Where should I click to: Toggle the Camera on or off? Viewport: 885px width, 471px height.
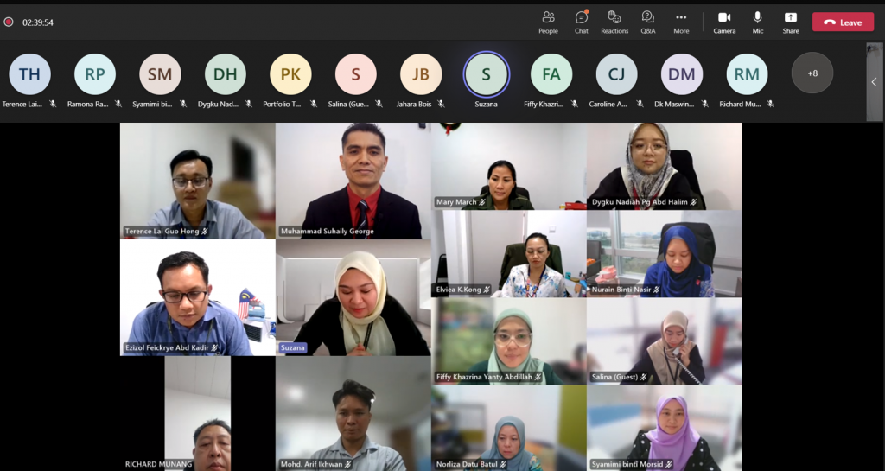point(724,22)
